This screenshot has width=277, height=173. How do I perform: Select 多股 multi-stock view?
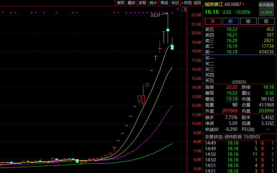142,3
